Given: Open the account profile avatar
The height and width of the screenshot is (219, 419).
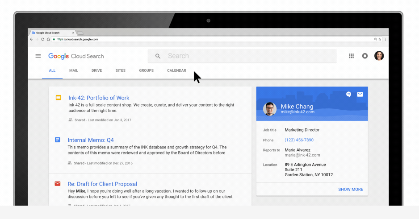Looking at the screenshot, I should click(x=379, y=56).
